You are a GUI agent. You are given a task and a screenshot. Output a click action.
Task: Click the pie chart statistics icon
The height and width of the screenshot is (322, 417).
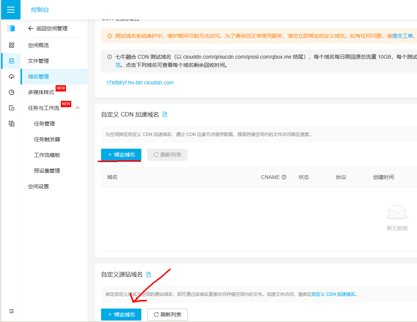click(x=12, y=92)
